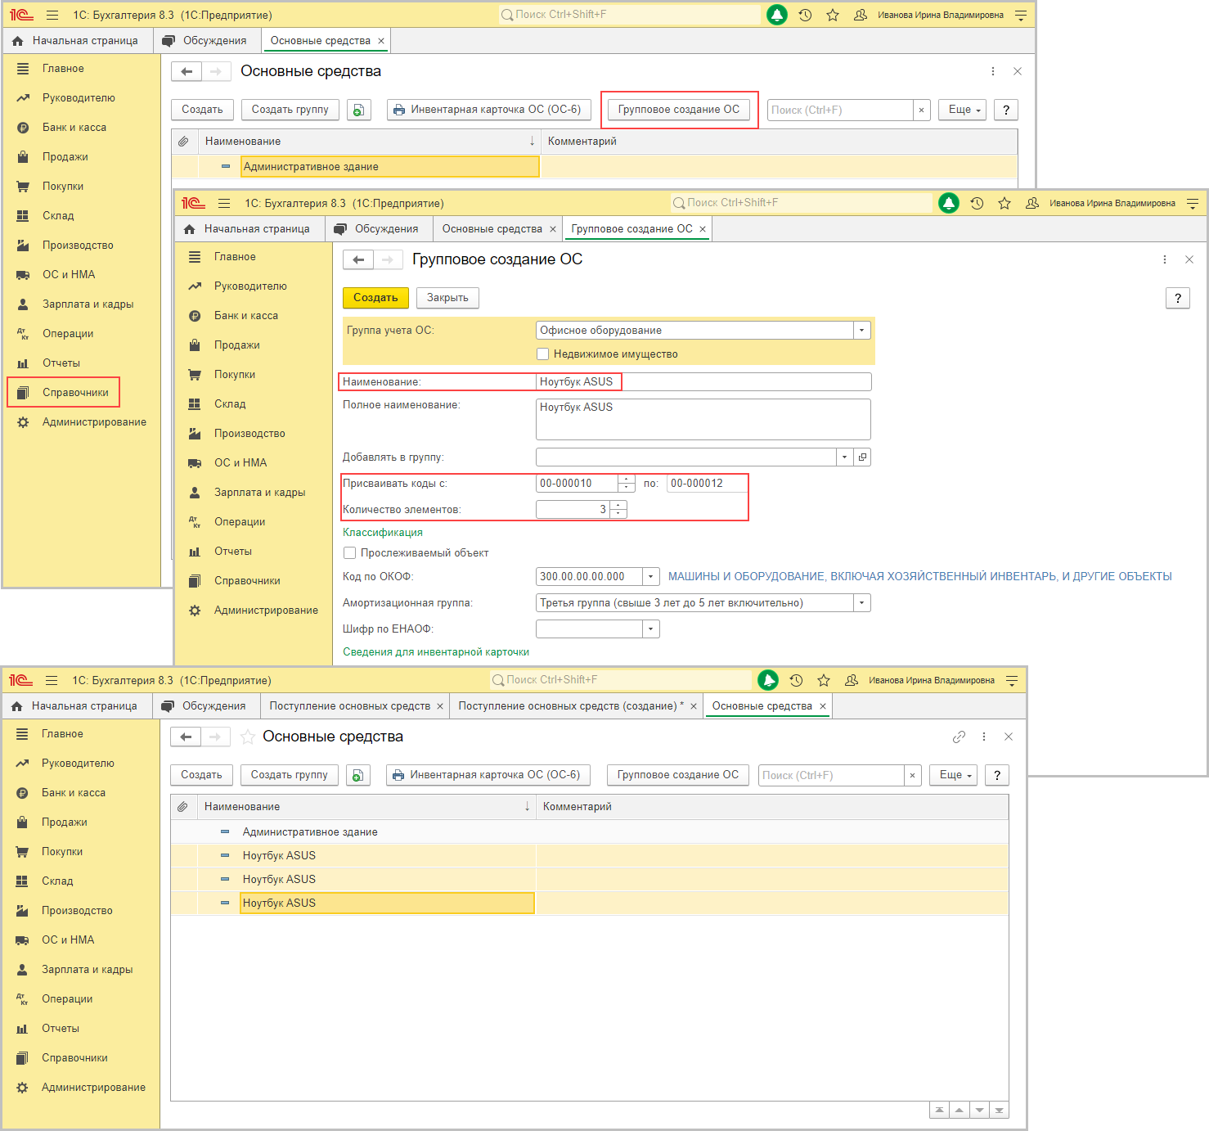Click back arrow in top Основные средства window
This screenshot has width=1209, height=1131.
point(187,72)
